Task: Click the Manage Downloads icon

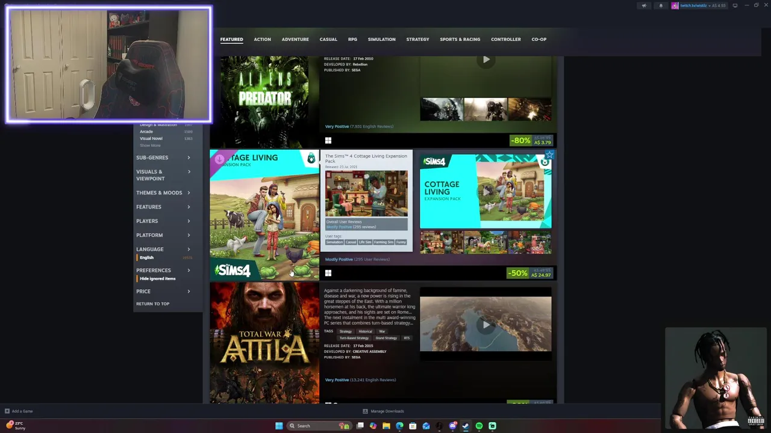Action: 365,411
